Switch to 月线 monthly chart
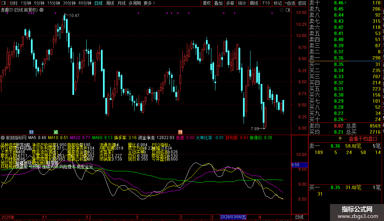The height and width of the screenshot is (221, 384). [x=121, y=3]
